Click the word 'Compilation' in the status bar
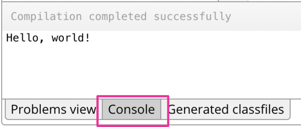 (x=47, y=17)
